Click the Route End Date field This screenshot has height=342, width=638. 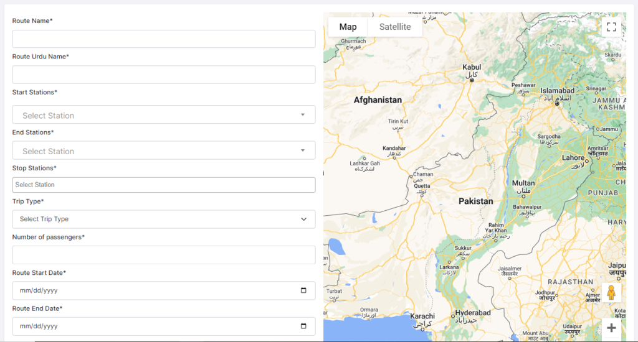[x=156, y=326]
